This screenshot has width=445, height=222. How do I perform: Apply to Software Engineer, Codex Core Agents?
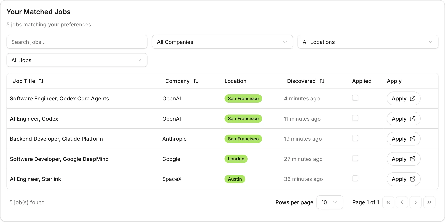click(403, 98)
